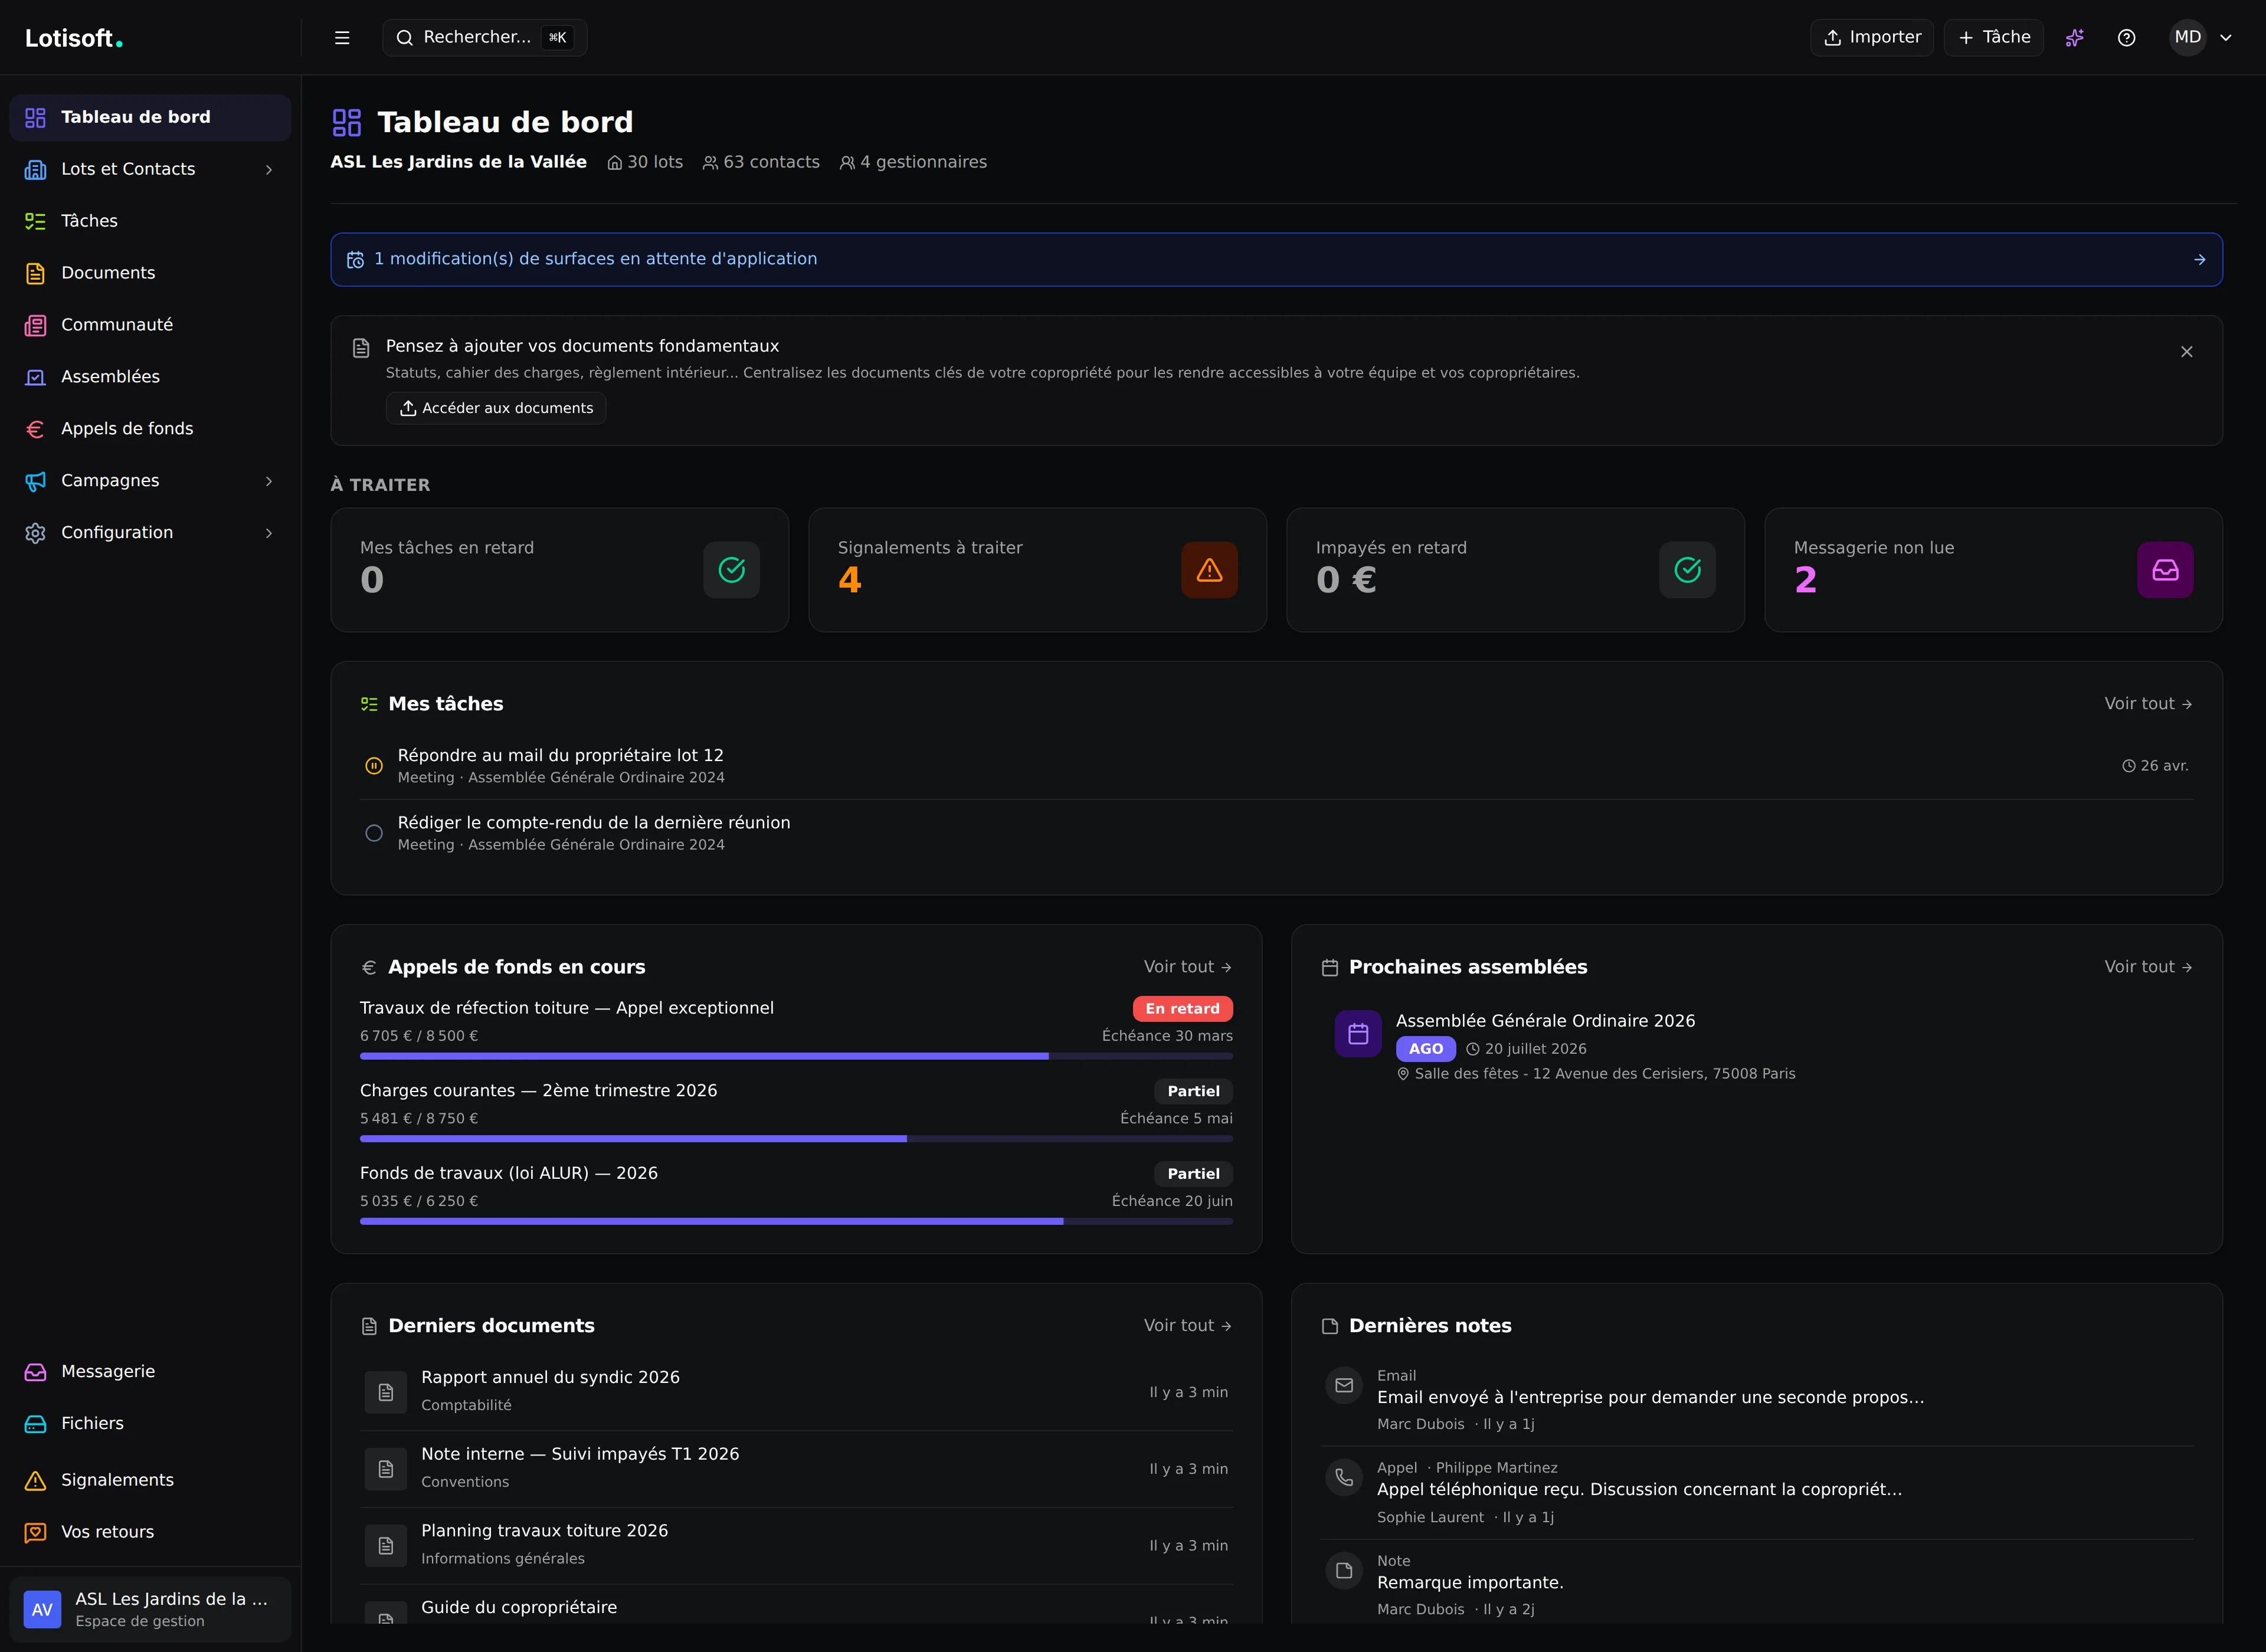This screenshot has width=2266, height=1652.
Task: Open the ASL Les Jardins workspace switcher
Action: pos(150,1609)
